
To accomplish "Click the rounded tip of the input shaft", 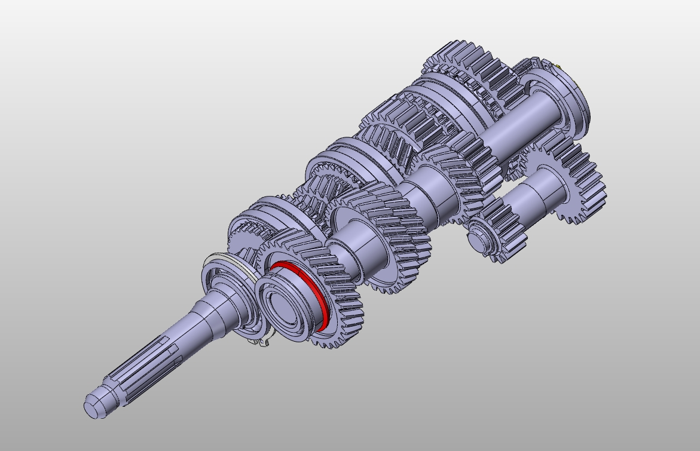I will point(91,407).
